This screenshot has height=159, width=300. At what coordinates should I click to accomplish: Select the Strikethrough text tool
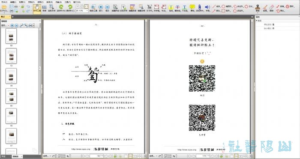178,9
